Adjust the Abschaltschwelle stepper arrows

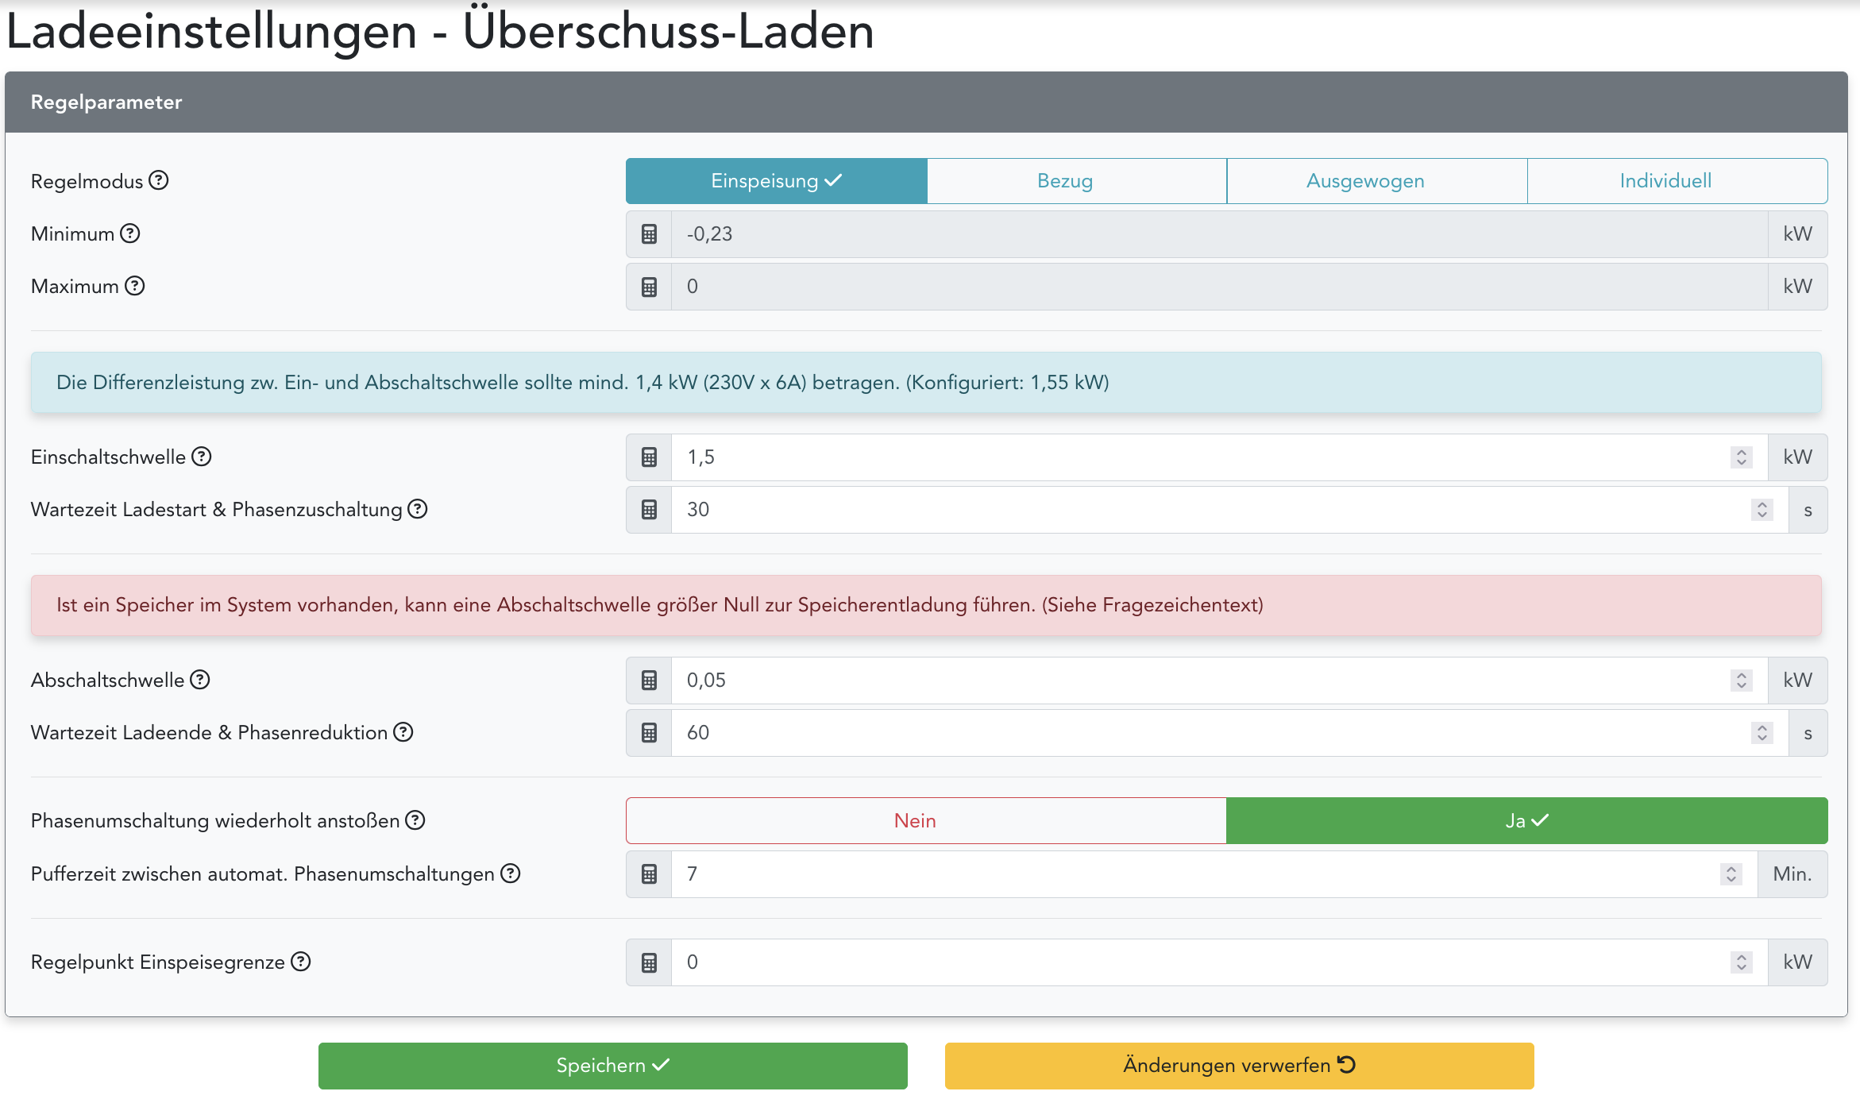pyautogui.click(x=1741, y=681)
